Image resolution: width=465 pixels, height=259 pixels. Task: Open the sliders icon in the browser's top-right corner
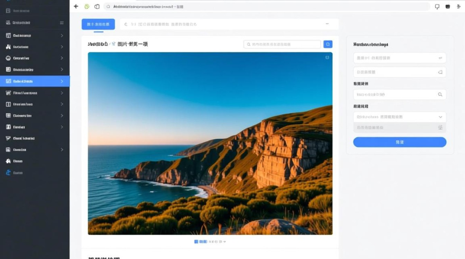pyautogui.click(x=459, y=7)
